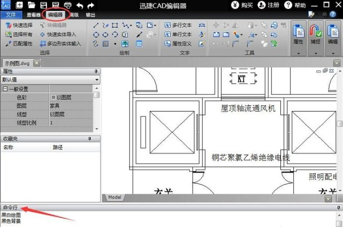Open file with the folder icon
This screenshot has height=227, width=343.
pos(33,5)
